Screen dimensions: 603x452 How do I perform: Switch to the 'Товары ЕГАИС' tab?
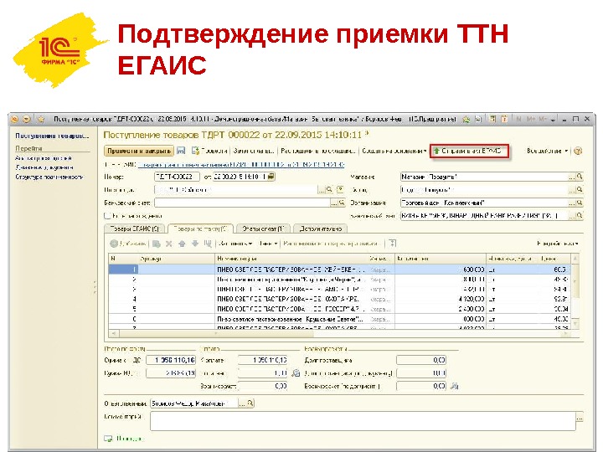tap(135, 229)
